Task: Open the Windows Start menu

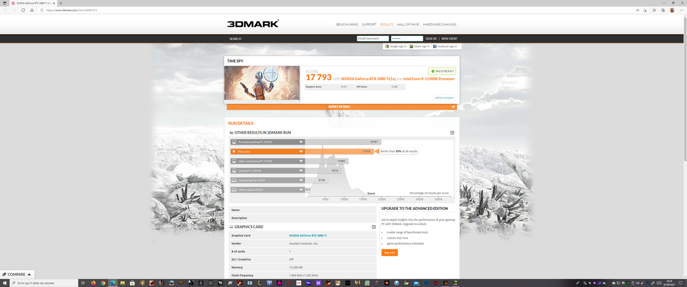Action: (4, 283)
